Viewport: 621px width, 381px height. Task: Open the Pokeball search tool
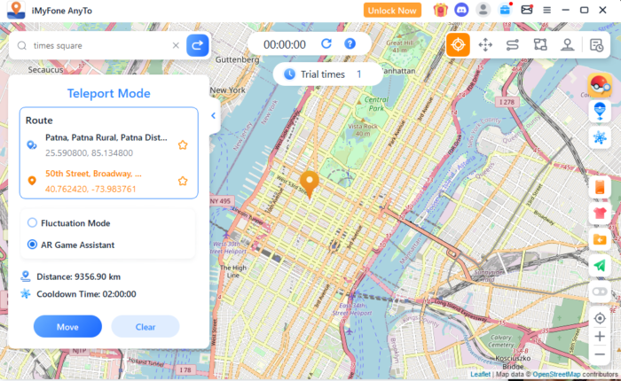[600, 85]
